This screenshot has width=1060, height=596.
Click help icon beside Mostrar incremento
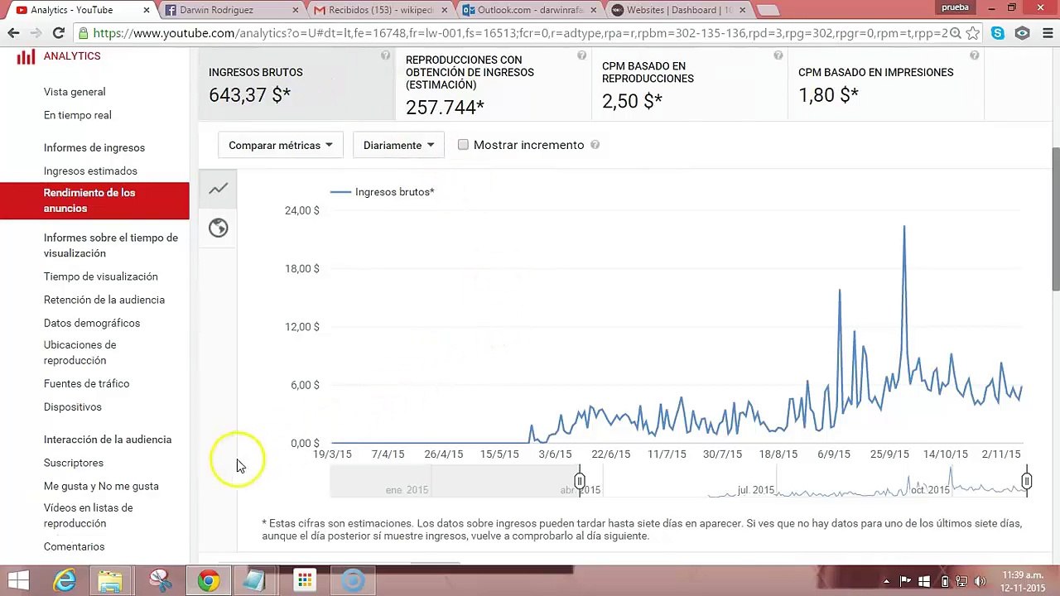click(x=595, y=145)
